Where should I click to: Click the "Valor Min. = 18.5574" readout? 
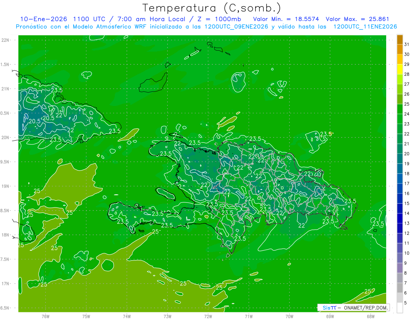pos(286,19)
